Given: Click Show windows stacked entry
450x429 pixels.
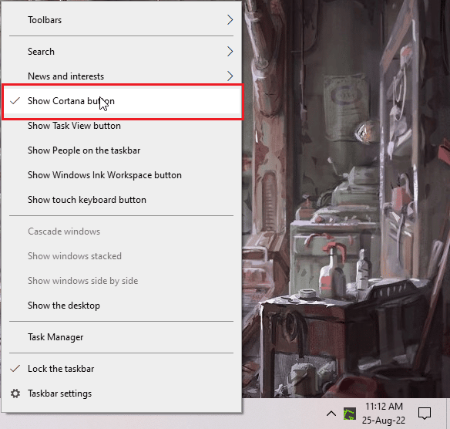Looking at the screenshot, I should [121, 256].
